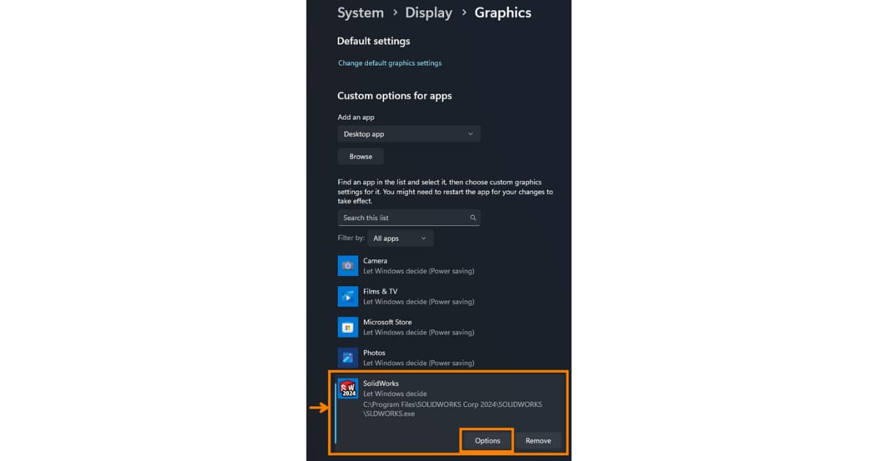Go back to System in breadcrumb
The image size is (878, 461).
pos(360,12)
